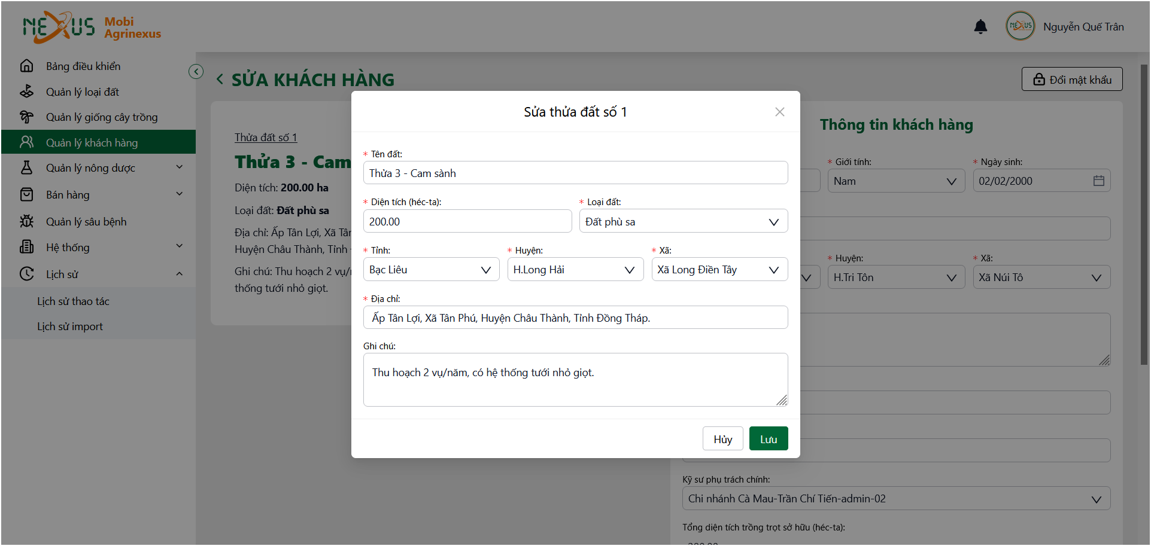Click the Ghi chú textarea resize handle
This screenshot has height=546, width=1151.
782,400
